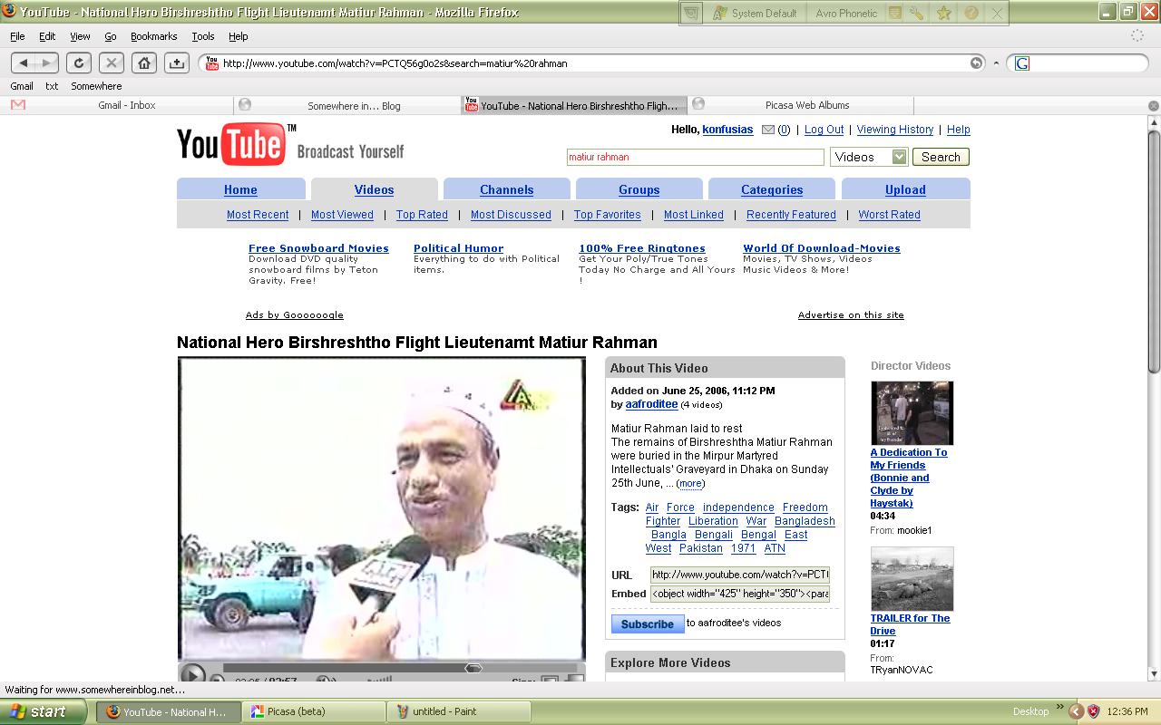Viewport: 1161px width, 725px height.
Task: Open the Gmail bookmark
Action: point(22,86)
